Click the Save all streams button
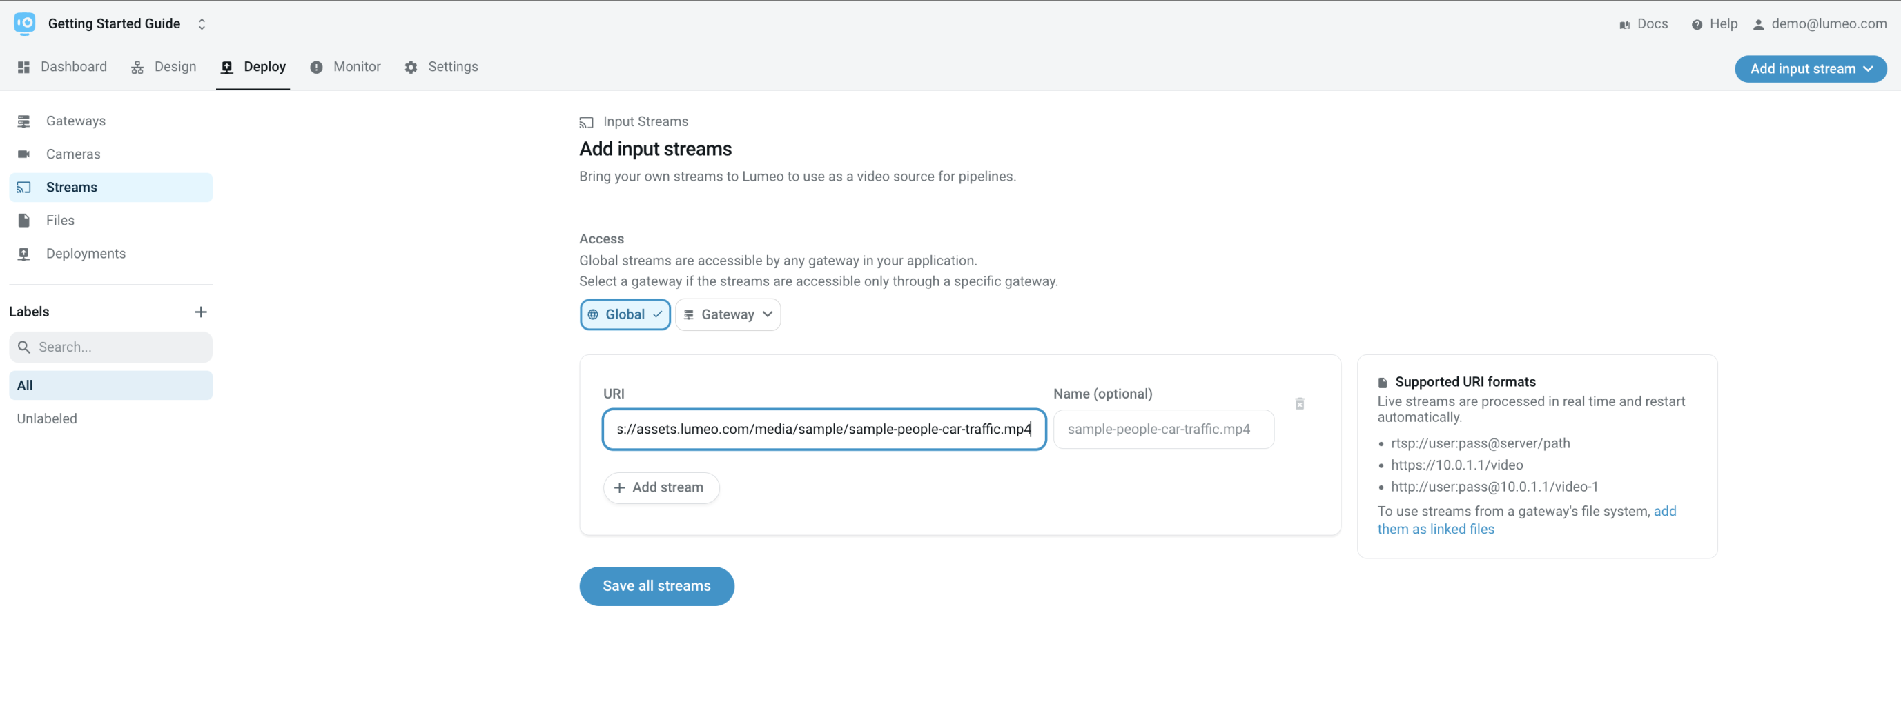 656,586
